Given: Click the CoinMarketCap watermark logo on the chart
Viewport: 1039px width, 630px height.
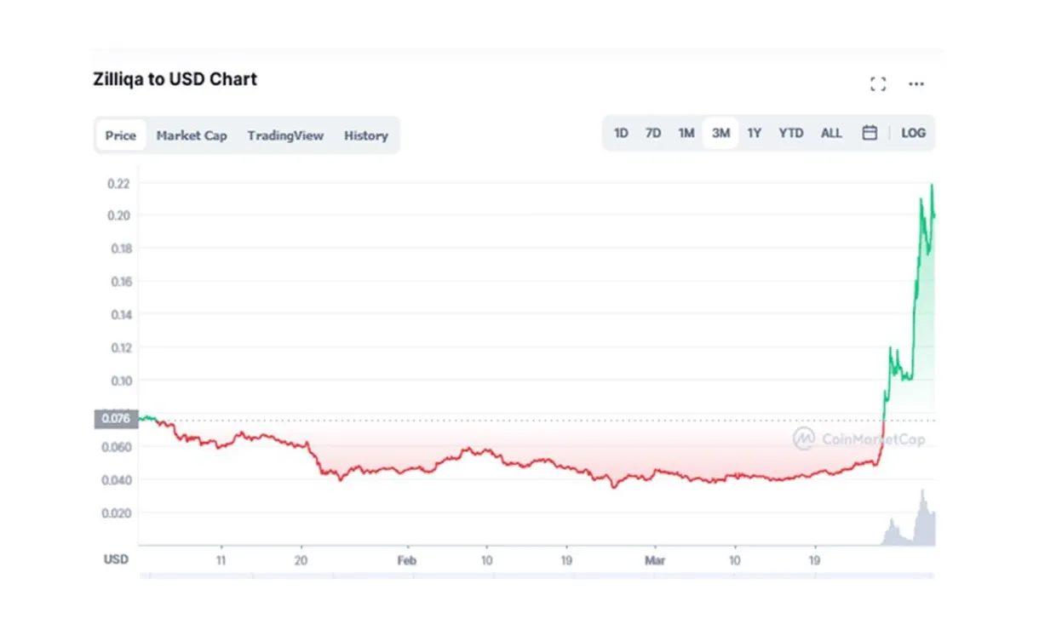Looking at the screenshot, I should [803, 441].
